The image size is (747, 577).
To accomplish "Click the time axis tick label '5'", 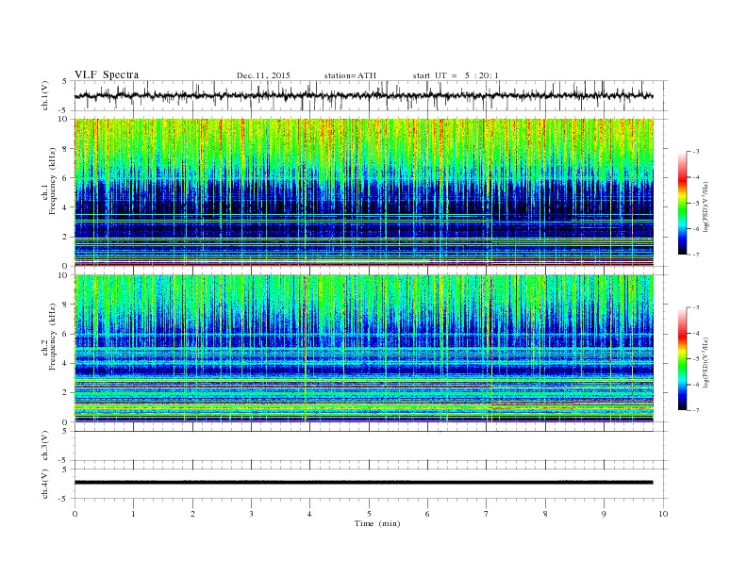I will [369, 514].
